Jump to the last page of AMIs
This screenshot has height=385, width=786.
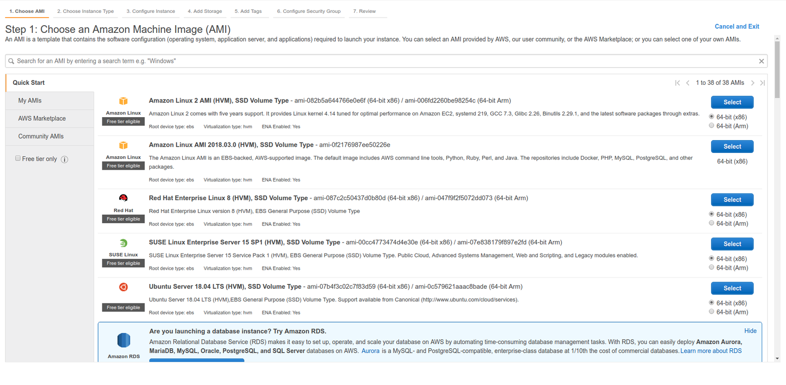point(762,83)
